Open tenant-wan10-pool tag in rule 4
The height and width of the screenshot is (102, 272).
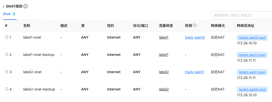point(252,89)
